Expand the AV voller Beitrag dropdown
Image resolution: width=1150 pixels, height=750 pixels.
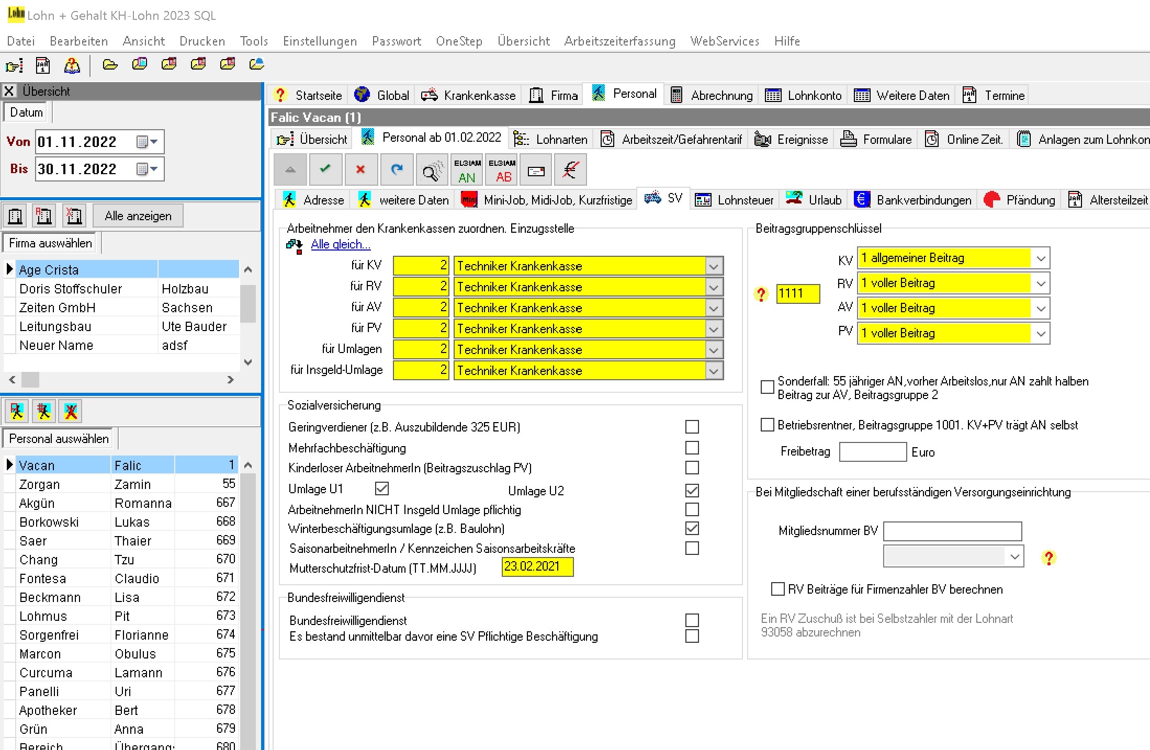(x=1041, y=309)
